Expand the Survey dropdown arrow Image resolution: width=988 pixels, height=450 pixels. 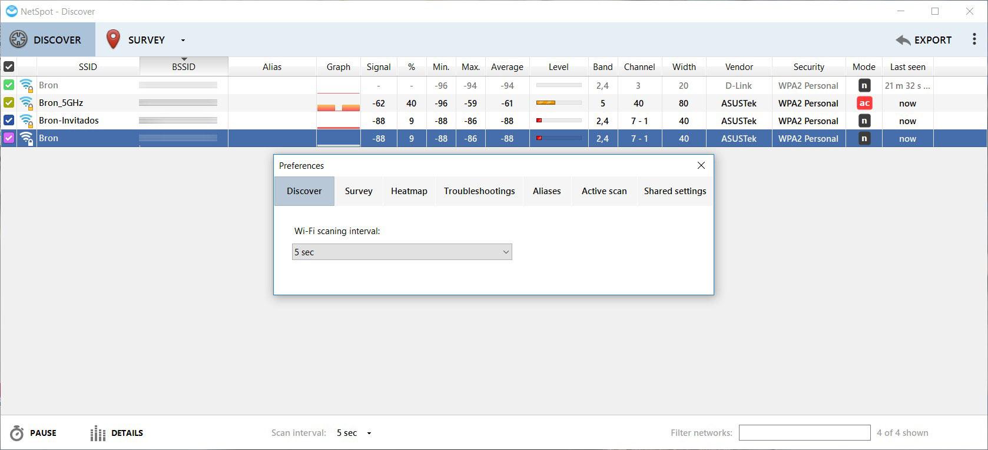183,41
